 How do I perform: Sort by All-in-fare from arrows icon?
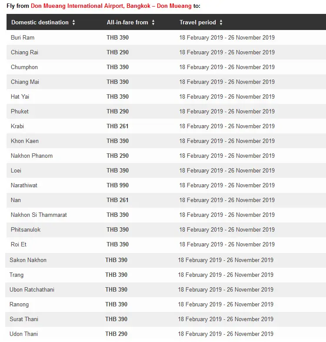pos(153,22)
